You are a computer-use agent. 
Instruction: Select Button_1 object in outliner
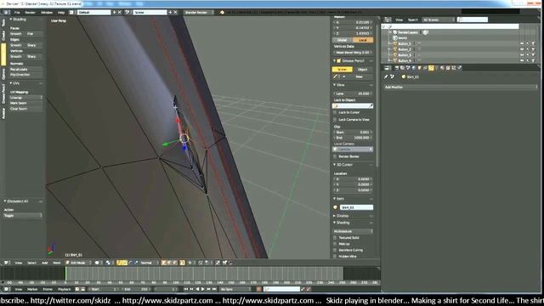pos(405,43)
